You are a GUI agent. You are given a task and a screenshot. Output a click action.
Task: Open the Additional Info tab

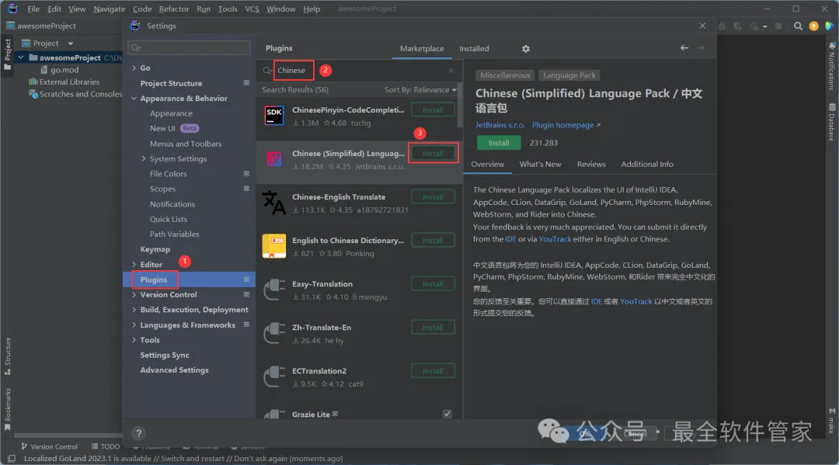click(647, 164)
